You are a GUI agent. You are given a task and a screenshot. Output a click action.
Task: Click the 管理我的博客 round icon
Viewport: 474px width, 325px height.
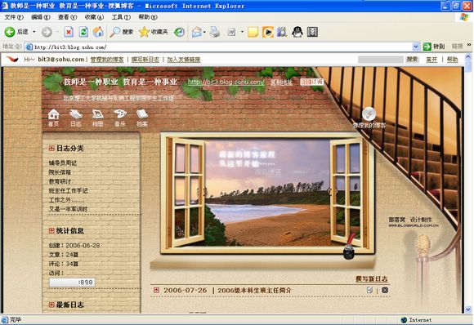pyautogui.click(x=369, y=114)
